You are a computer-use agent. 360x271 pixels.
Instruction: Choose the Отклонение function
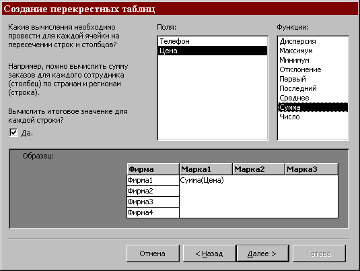tap(313, 69)
